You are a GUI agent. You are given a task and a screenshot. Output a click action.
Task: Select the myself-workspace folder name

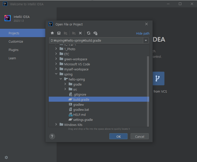[76, 69]
